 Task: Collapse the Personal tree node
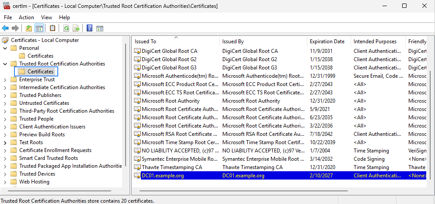point(5,48)
